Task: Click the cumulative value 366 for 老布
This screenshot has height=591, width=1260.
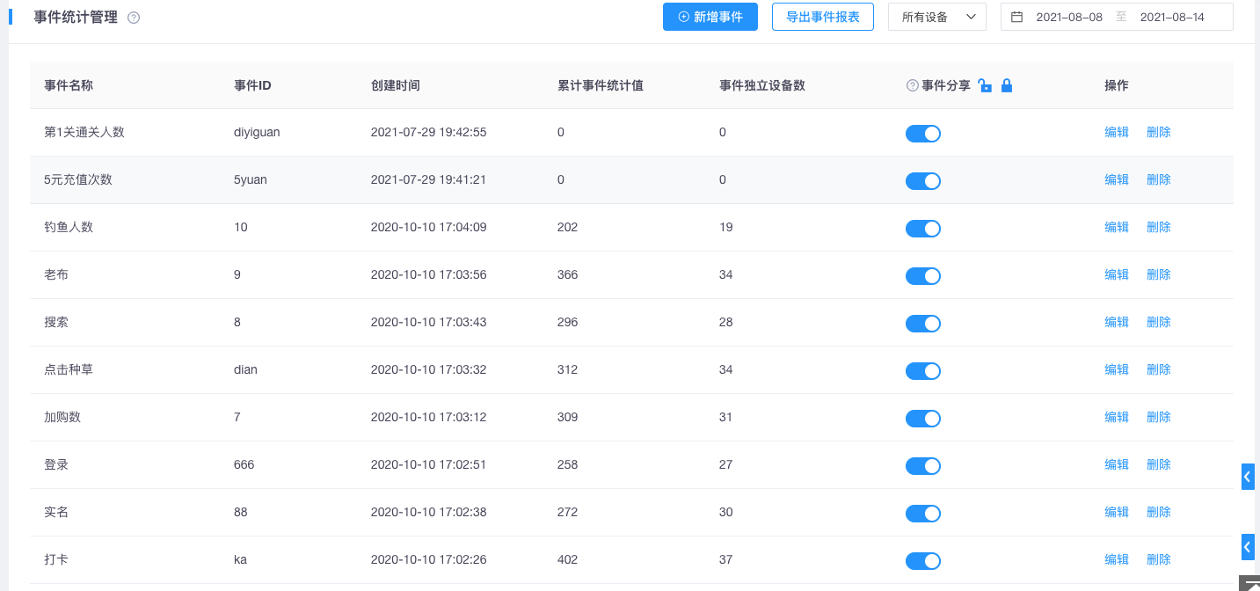Action: (568, 274)
